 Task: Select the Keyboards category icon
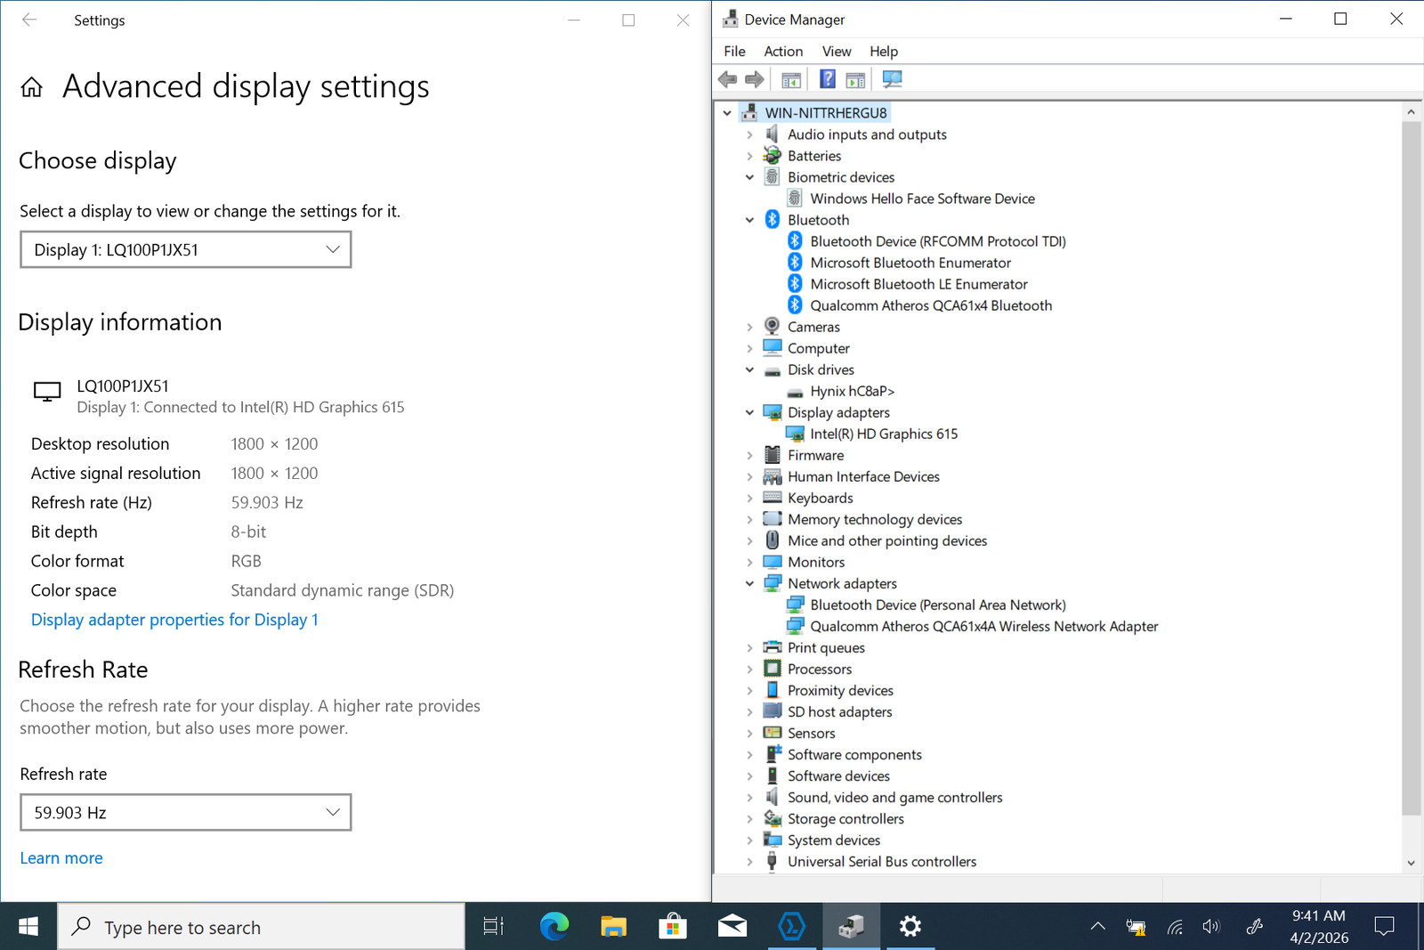(x=773, y=498)
